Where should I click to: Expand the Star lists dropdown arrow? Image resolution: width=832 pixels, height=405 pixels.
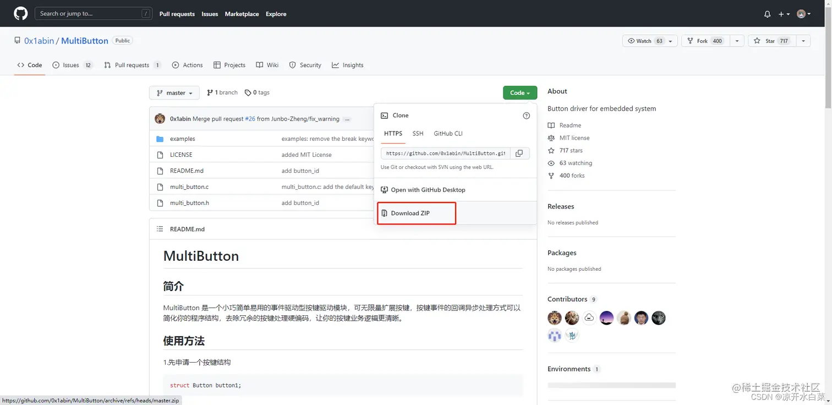tap(803, 41)
